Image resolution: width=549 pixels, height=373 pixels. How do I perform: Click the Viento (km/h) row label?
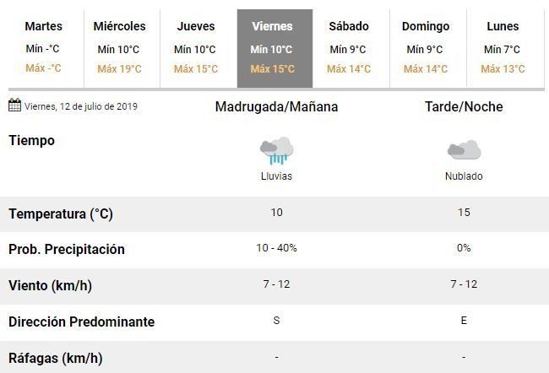[x=51, y=285]
